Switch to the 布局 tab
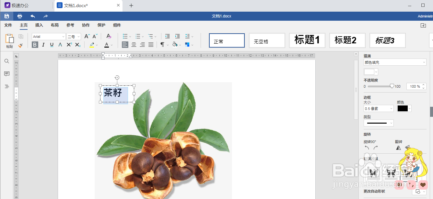The width and height of the screenshot is (433, 199). click(55, 25)
